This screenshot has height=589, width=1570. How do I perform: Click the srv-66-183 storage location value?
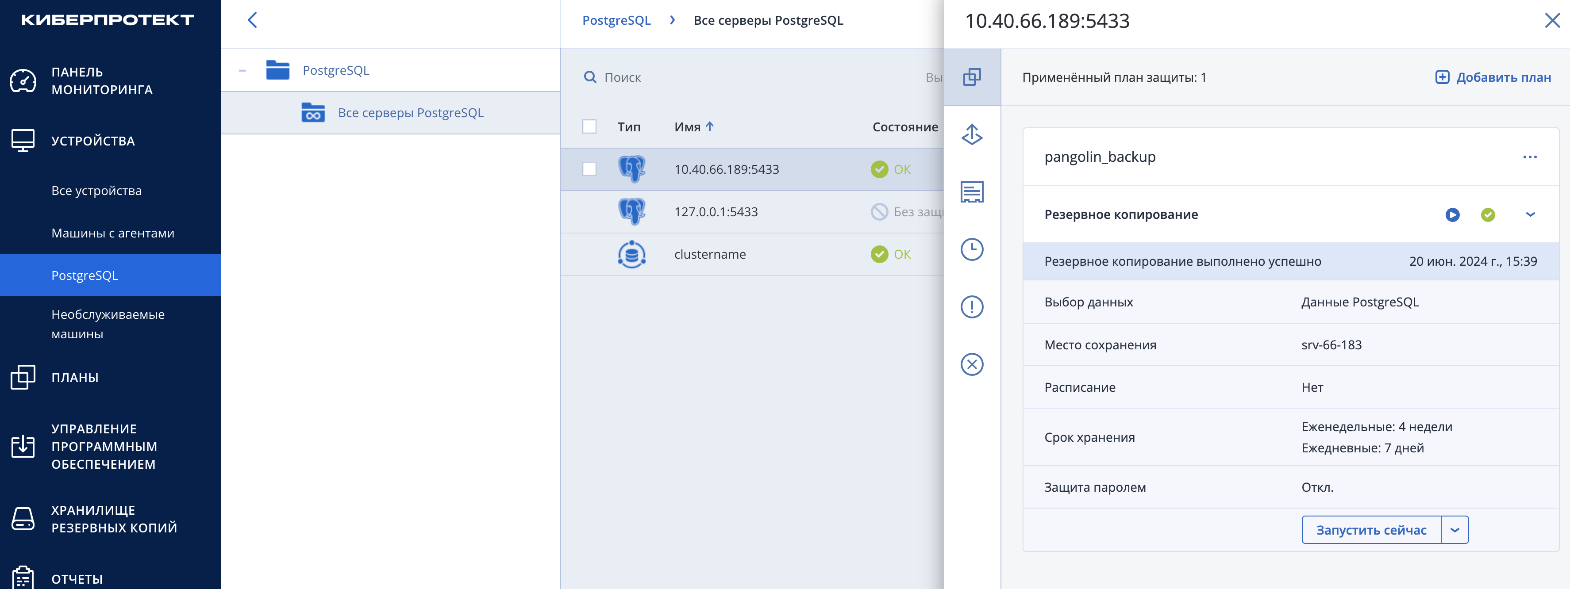[x=1331, y=345]
